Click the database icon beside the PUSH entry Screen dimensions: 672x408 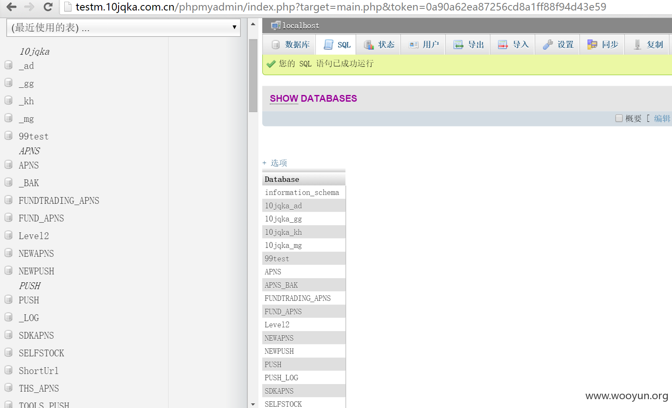[8, 299]
